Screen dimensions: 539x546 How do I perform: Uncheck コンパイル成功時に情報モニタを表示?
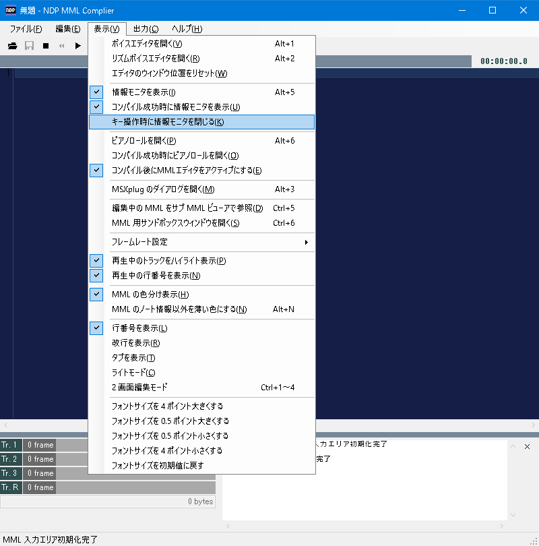pyautogui.click(x=175, y=107)
